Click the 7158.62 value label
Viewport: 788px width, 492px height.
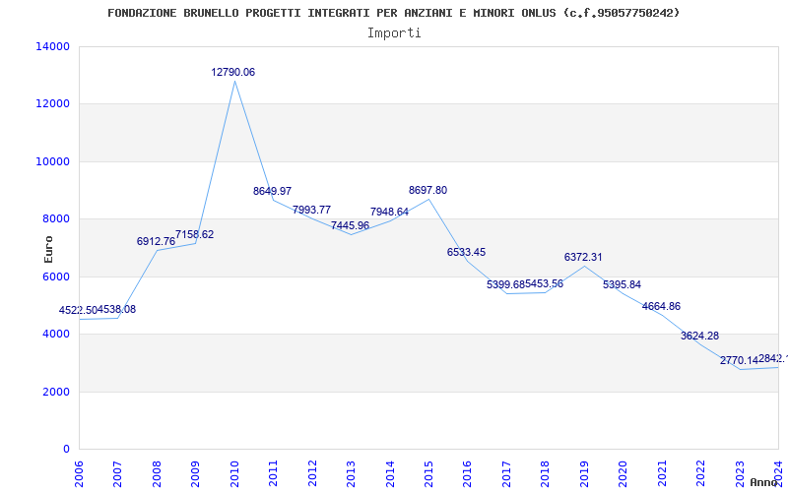click(194, 234)
